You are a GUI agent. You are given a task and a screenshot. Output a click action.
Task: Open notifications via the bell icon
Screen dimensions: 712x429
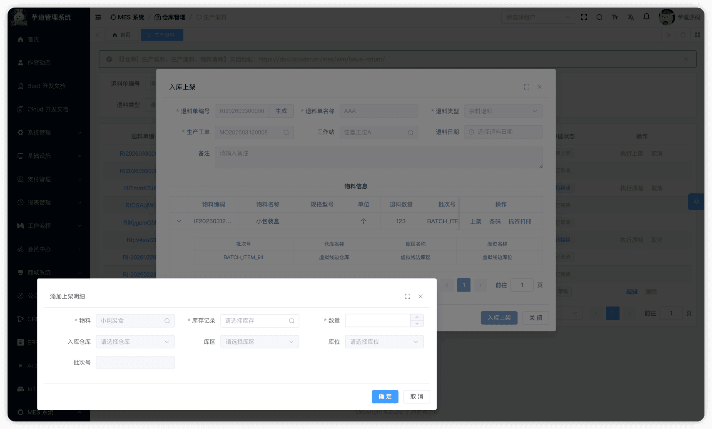[646, 17]
